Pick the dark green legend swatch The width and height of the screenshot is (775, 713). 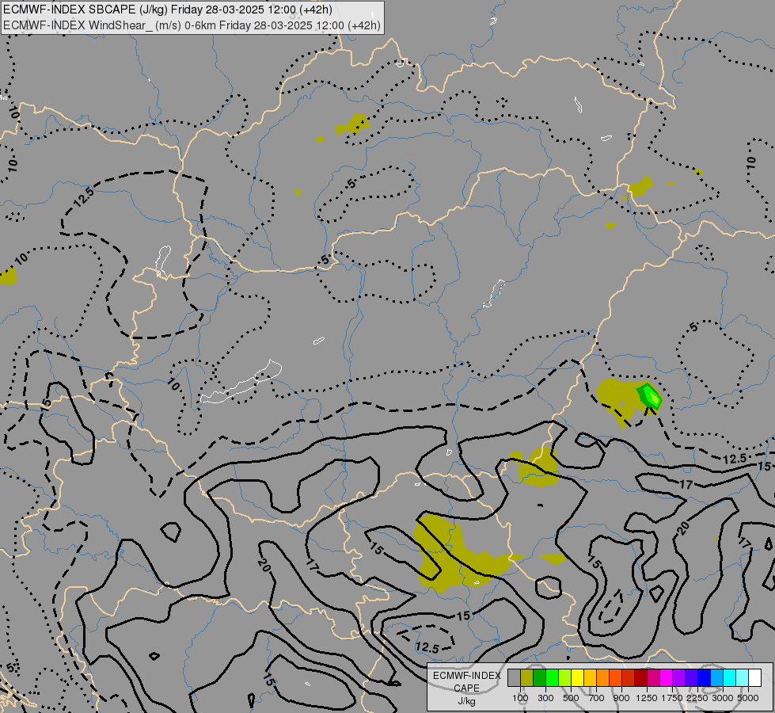click(x=539, y=678)
